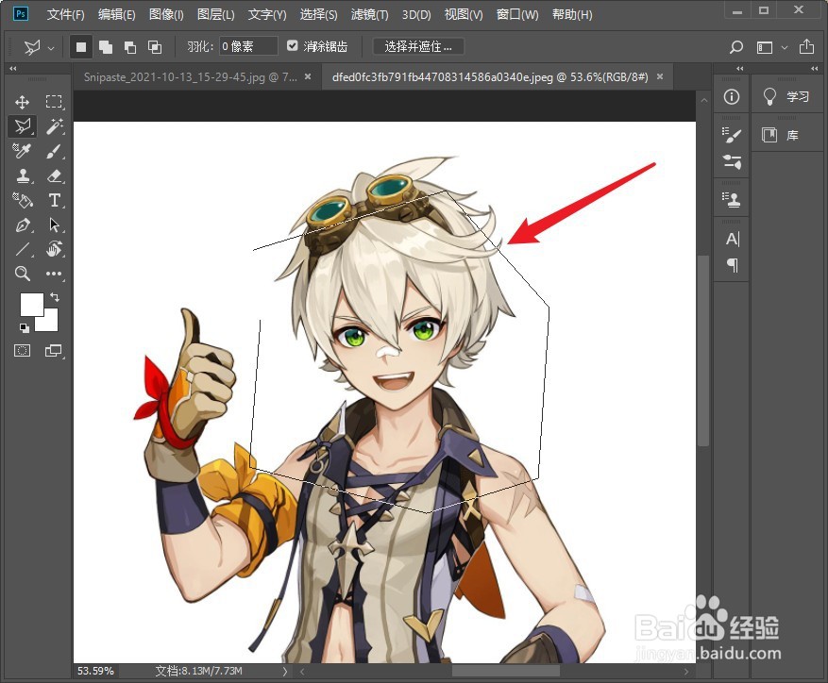The image size is (828, 683).
Task: Click the vertical scrollbar thumb
Action: coord(702,351)
